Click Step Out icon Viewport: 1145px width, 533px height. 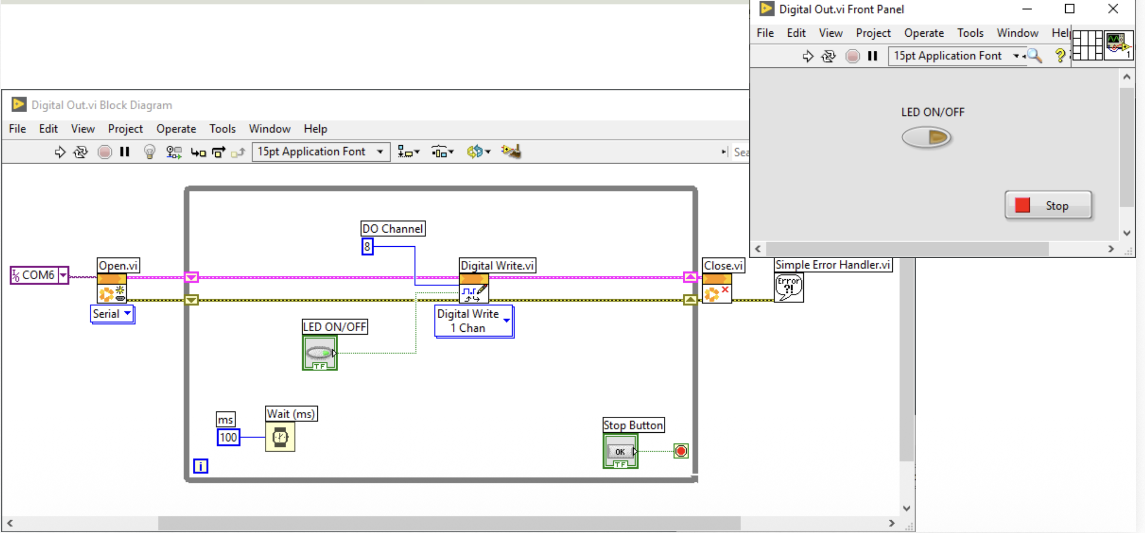238,153
